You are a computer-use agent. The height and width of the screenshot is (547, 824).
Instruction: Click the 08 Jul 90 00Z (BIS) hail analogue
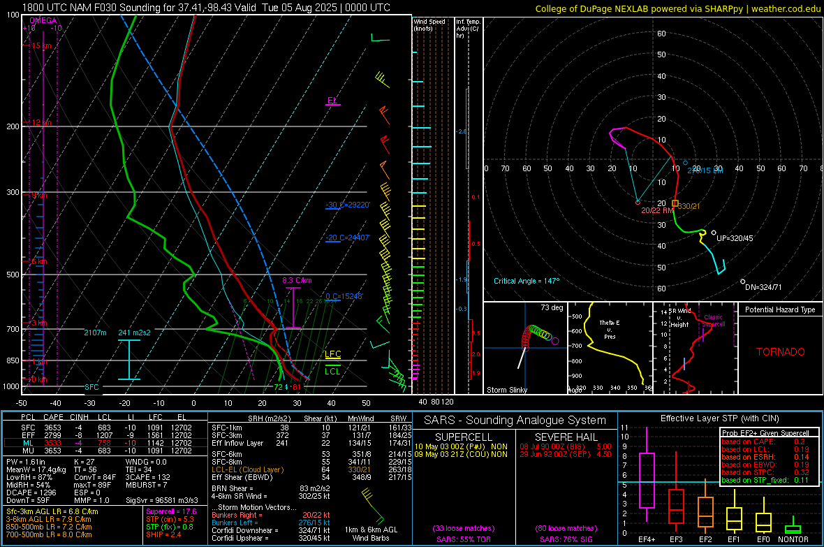click(566, 446)
